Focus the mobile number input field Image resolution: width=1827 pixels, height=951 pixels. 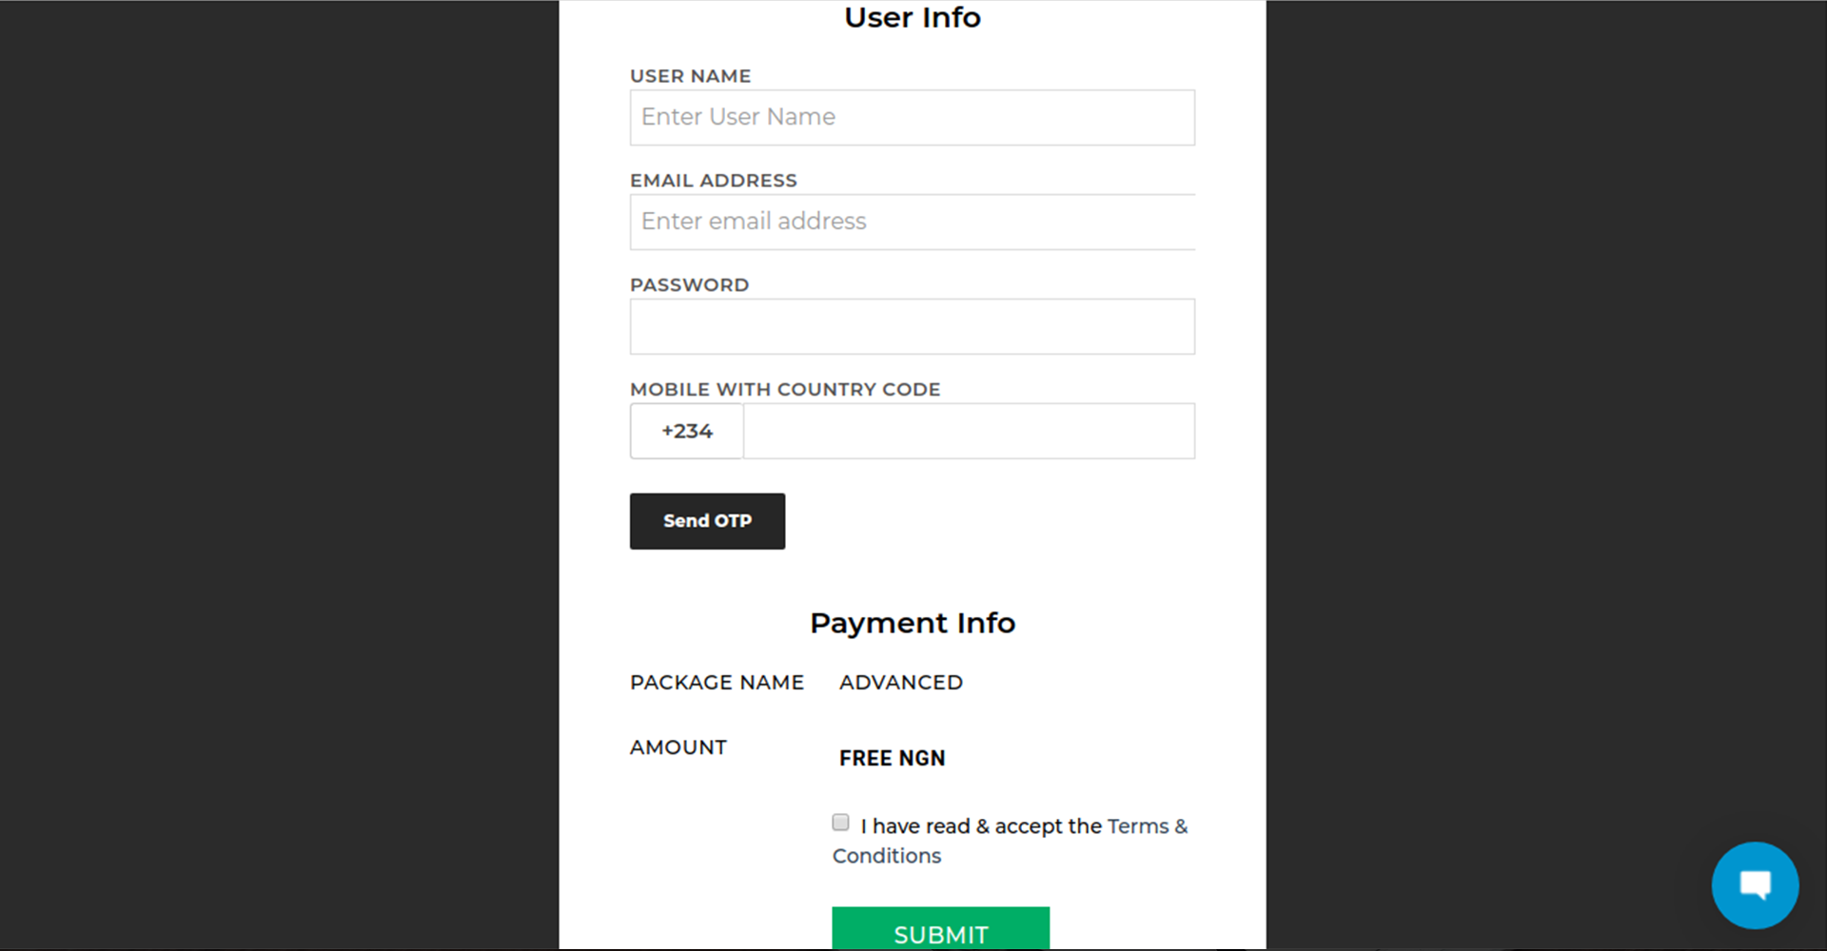[969, 431]
